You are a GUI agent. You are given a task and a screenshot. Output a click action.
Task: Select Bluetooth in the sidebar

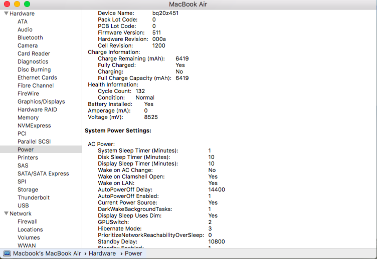[30, 37]
